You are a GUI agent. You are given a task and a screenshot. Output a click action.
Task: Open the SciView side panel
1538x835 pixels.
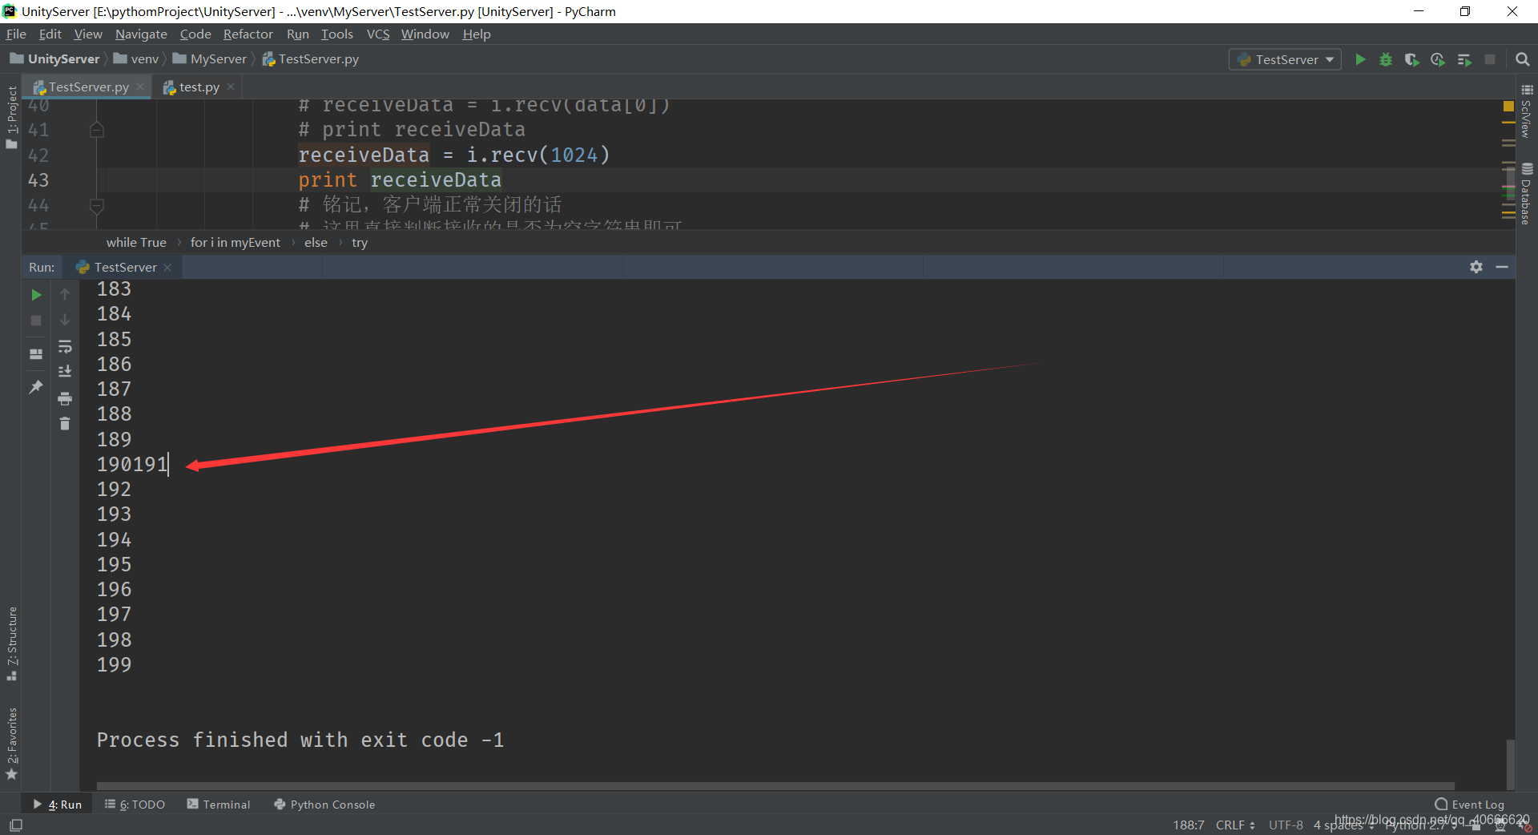[x=1527, y=111]
